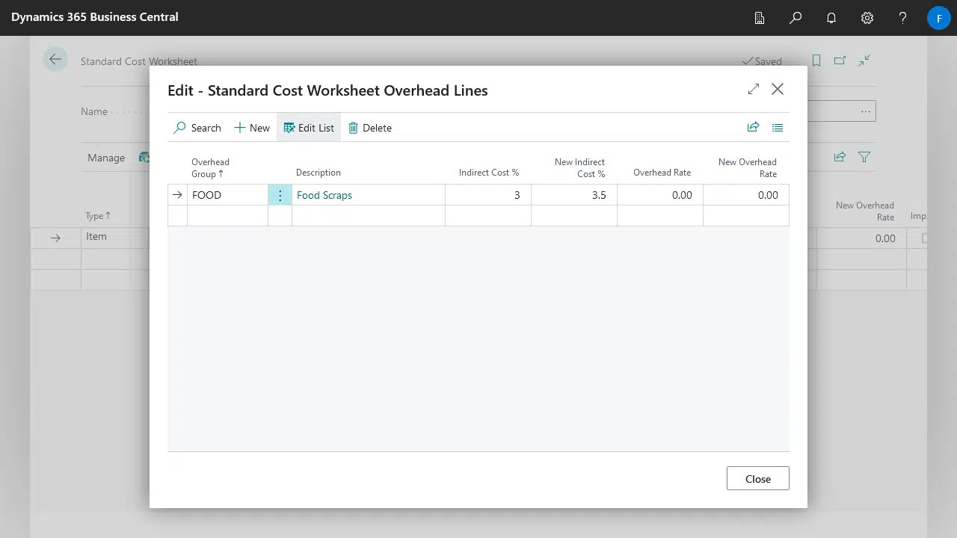Show more options for FOOD row
Viewport: 957px width, 538px height.
280,195
